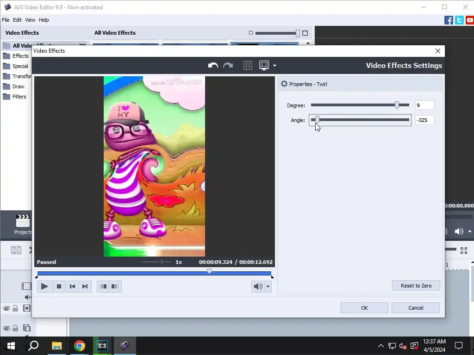This screenshot has width=474, height=355.
Task: Open the Projects clapperboard button
Action: coord(23,224)
